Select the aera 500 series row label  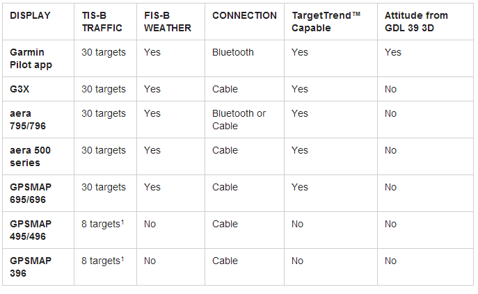[30, 156]
